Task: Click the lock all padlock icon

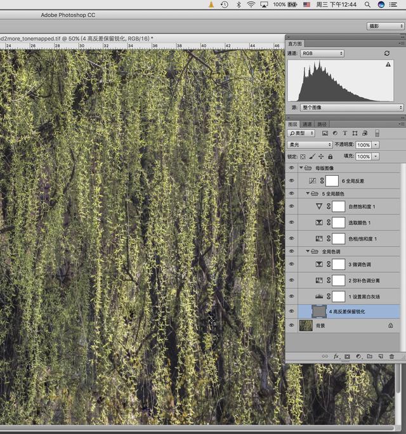Action: tap(330, 156)
